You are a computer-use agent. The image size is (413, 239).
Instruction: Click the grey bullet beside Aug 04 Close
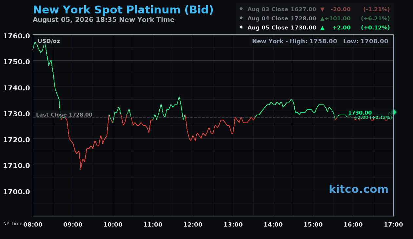[241, 18]
